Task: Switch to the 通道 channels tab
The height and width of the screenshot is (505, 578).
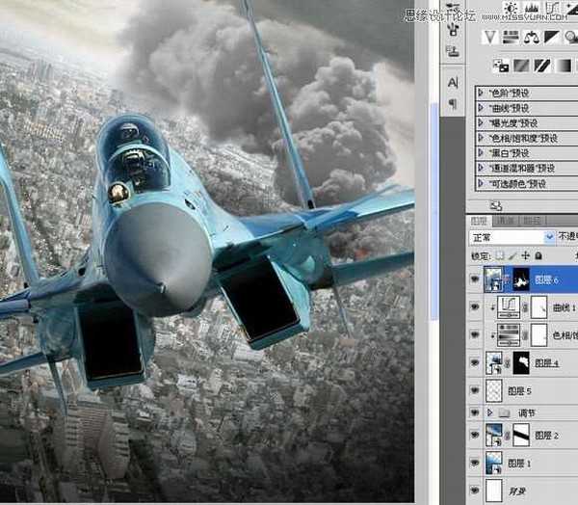Action: 499,219
